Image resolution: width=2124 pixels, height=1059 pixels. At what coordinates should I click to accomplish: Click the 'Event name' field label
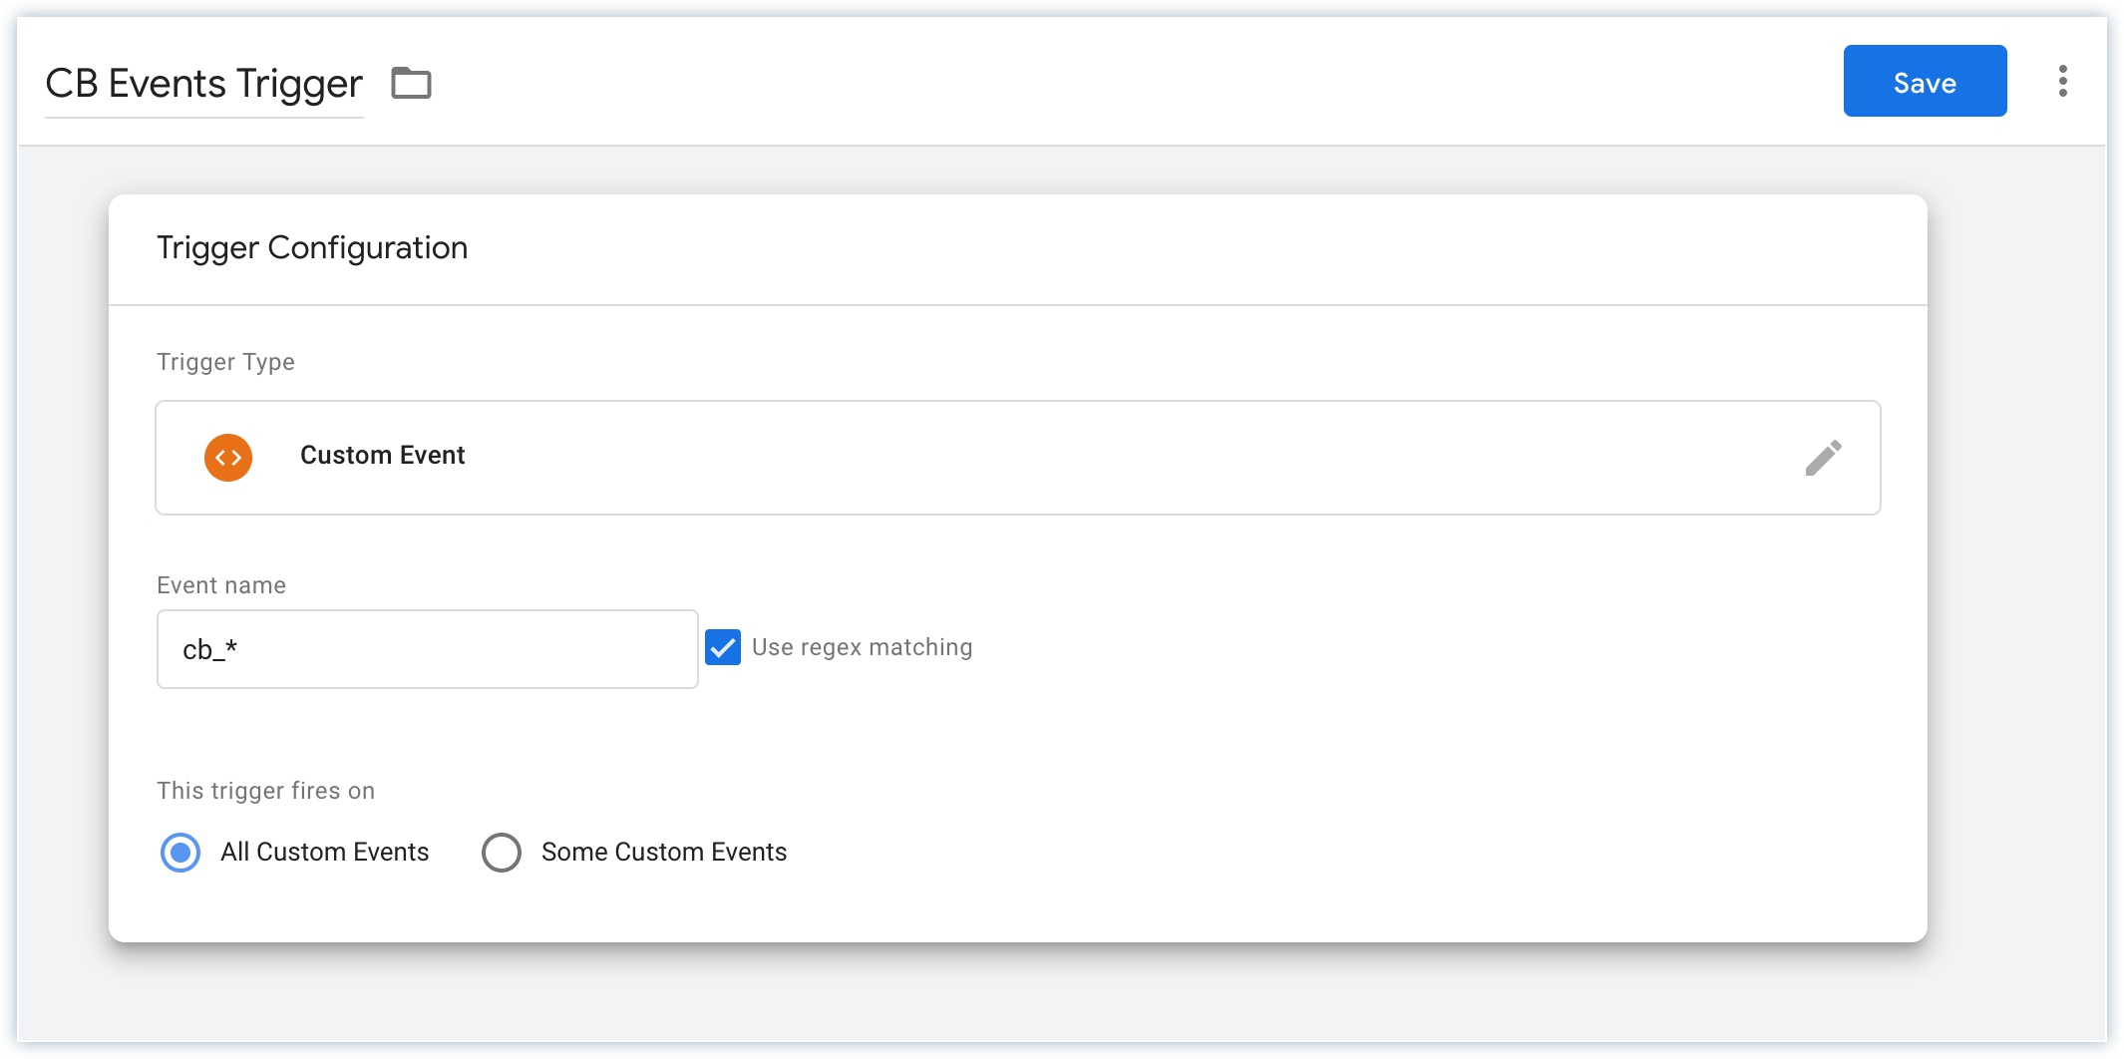[x=221, y=585]
